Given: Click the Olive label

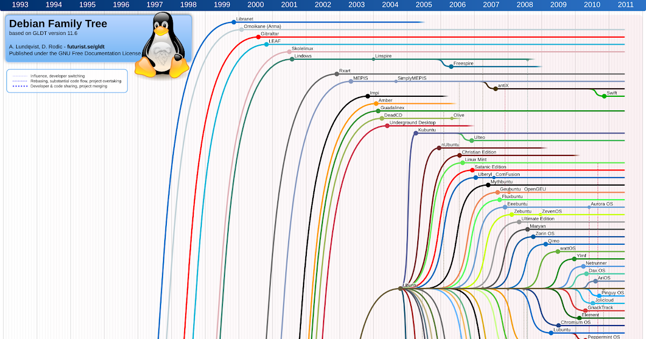Looking at the screenshot, I should tap(459, 115).
